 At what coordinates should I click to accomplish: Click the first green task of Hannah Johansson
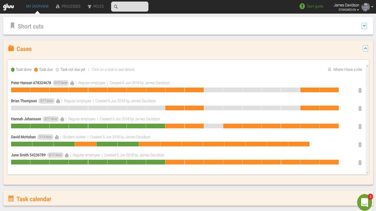pos(21,126)
